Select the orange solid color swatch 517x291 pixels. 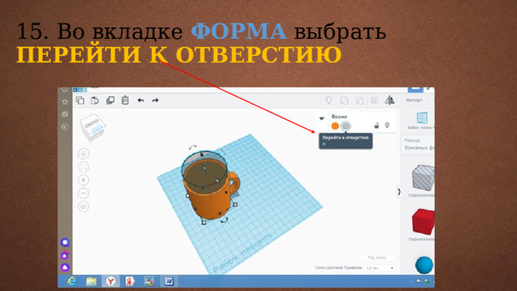tap(335, 126)
